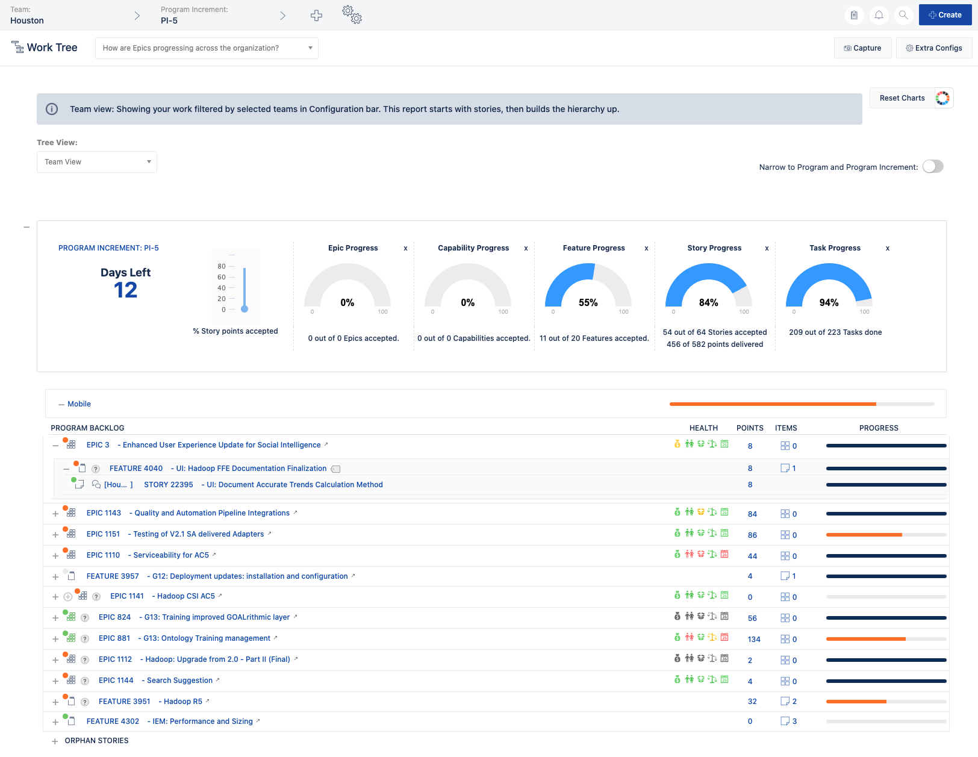The image size is (978, 757).
Task: Open EPIC 3 external link arrow
Action: 326,444
